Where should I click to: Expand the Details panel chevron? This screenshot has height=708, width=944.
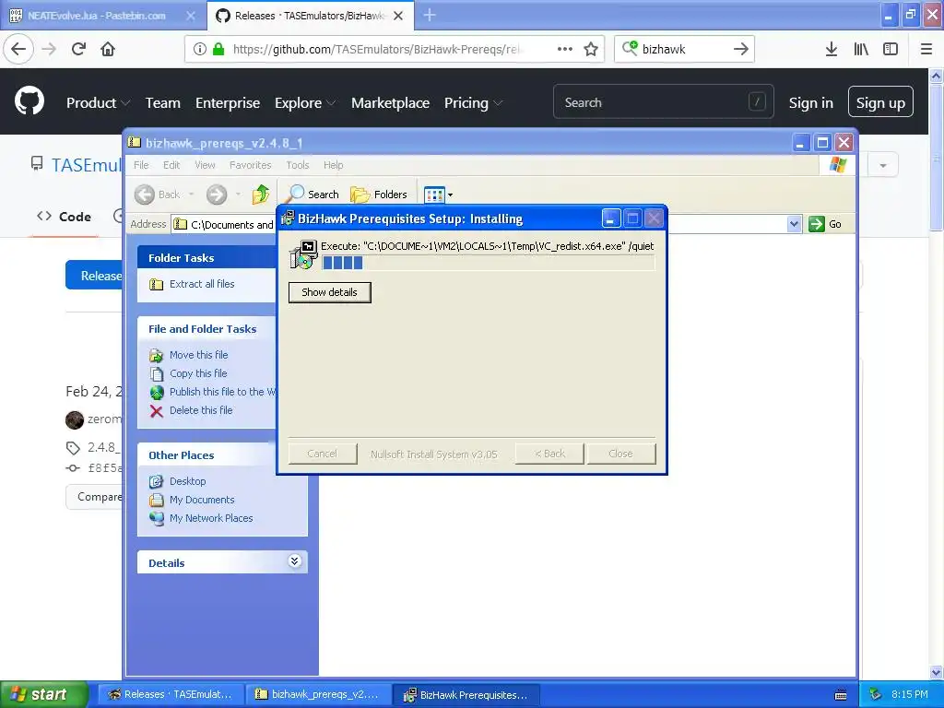(x=294, y=561)
